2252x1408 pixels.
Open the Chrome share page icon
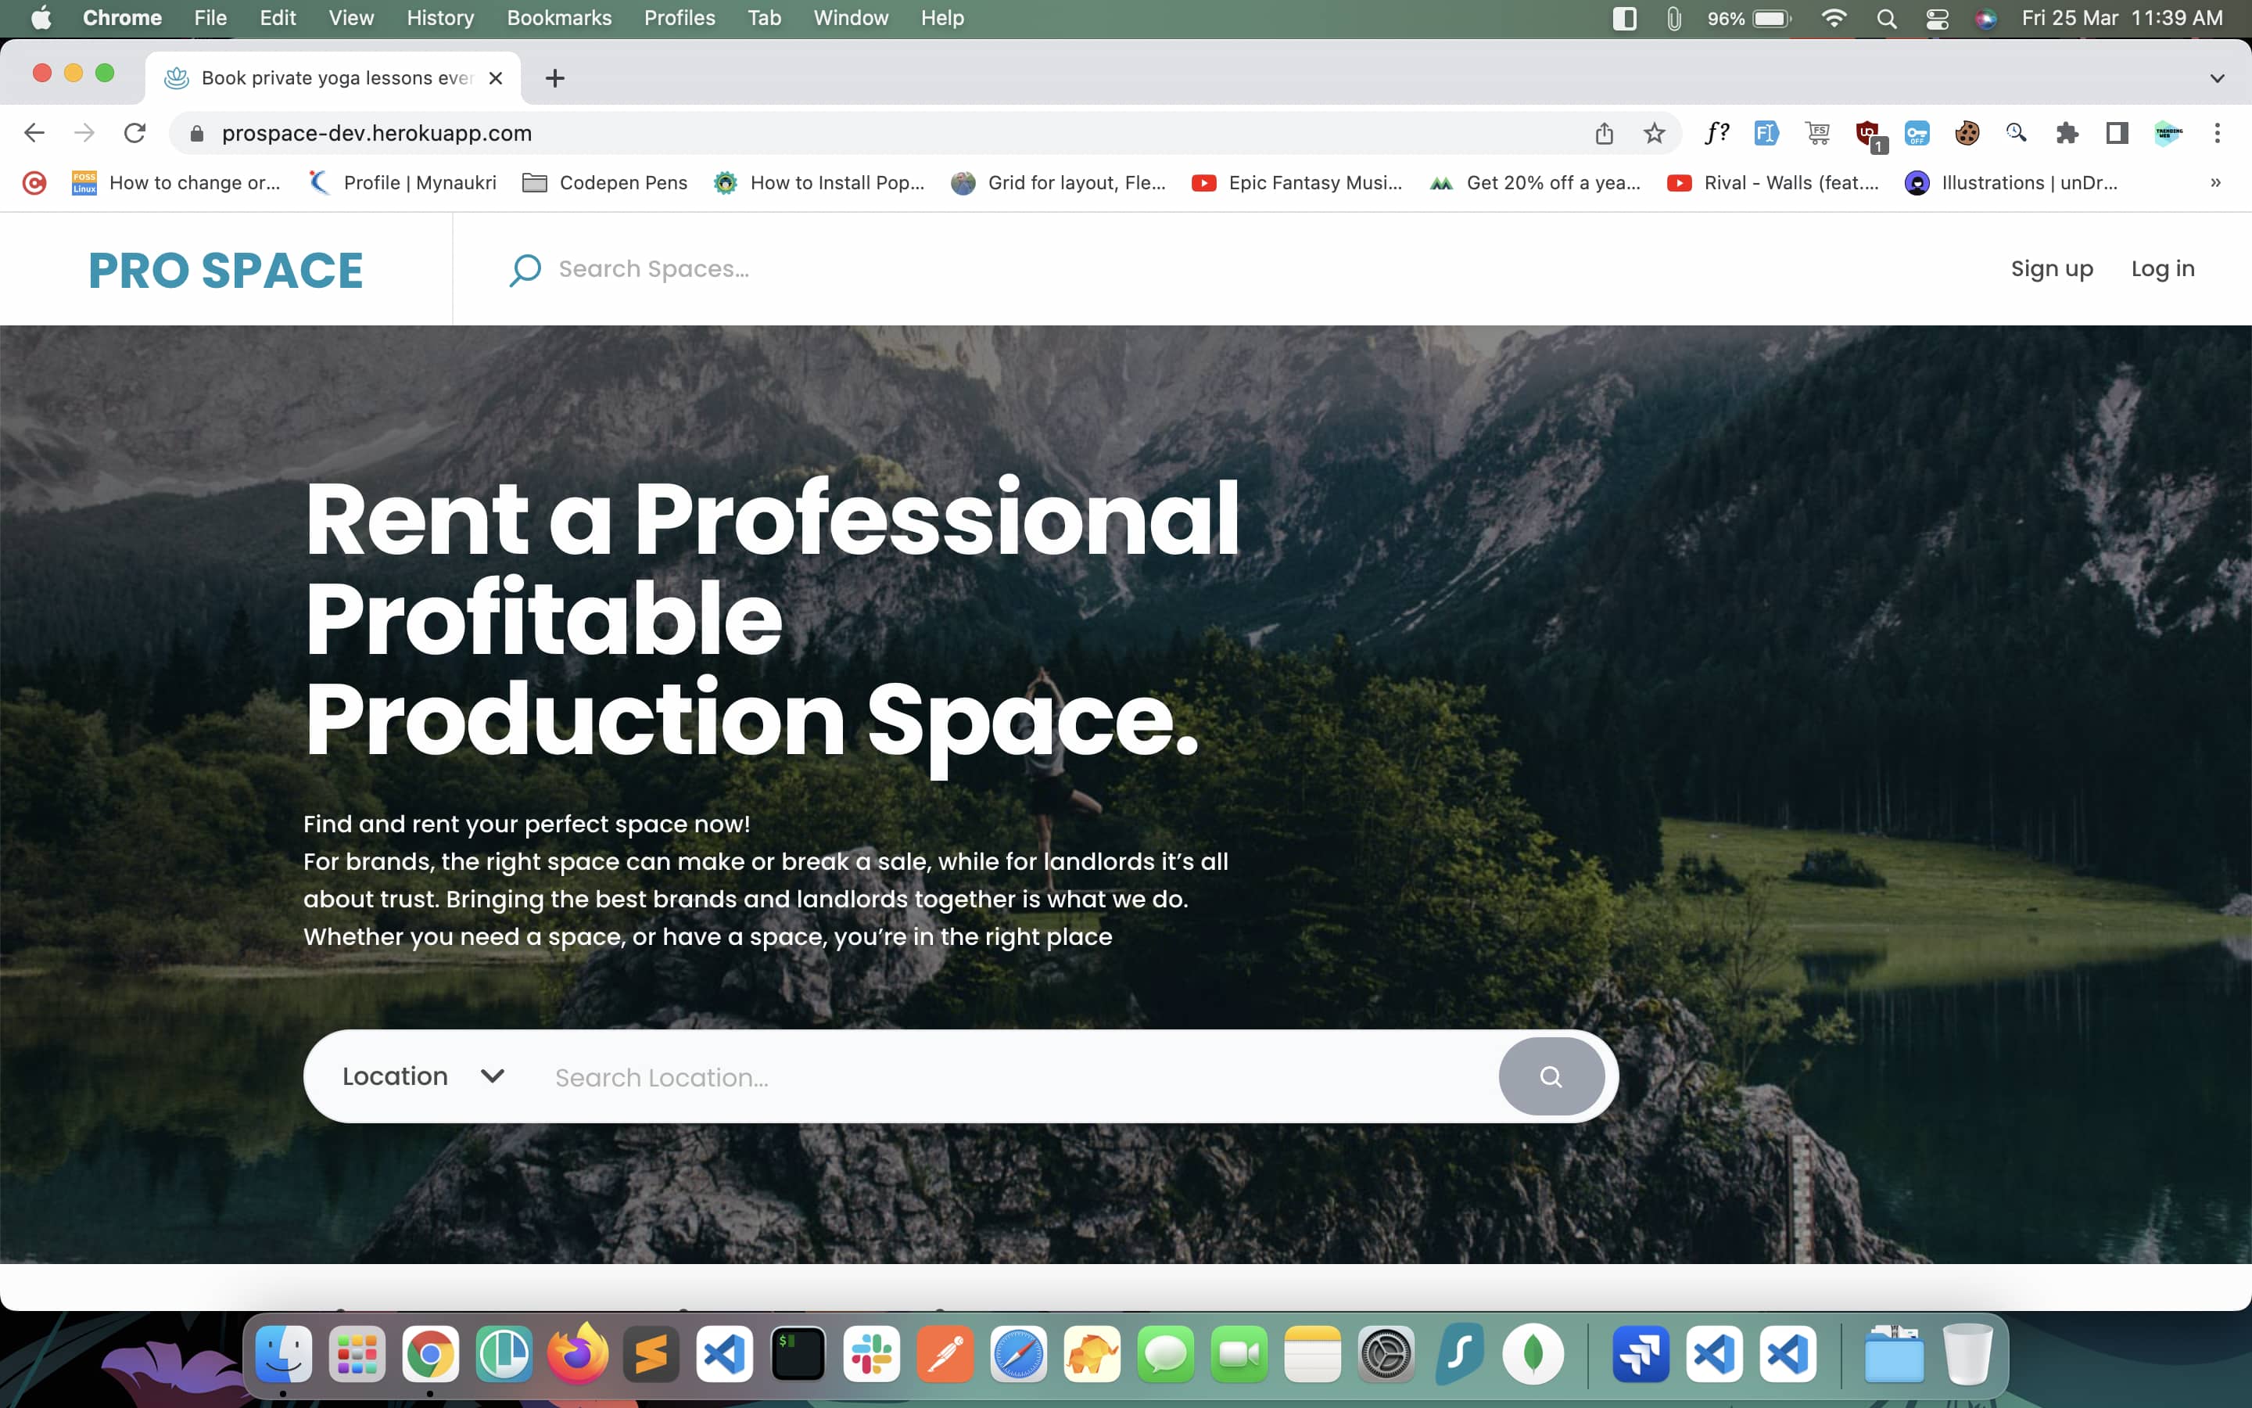(1604, 133)
